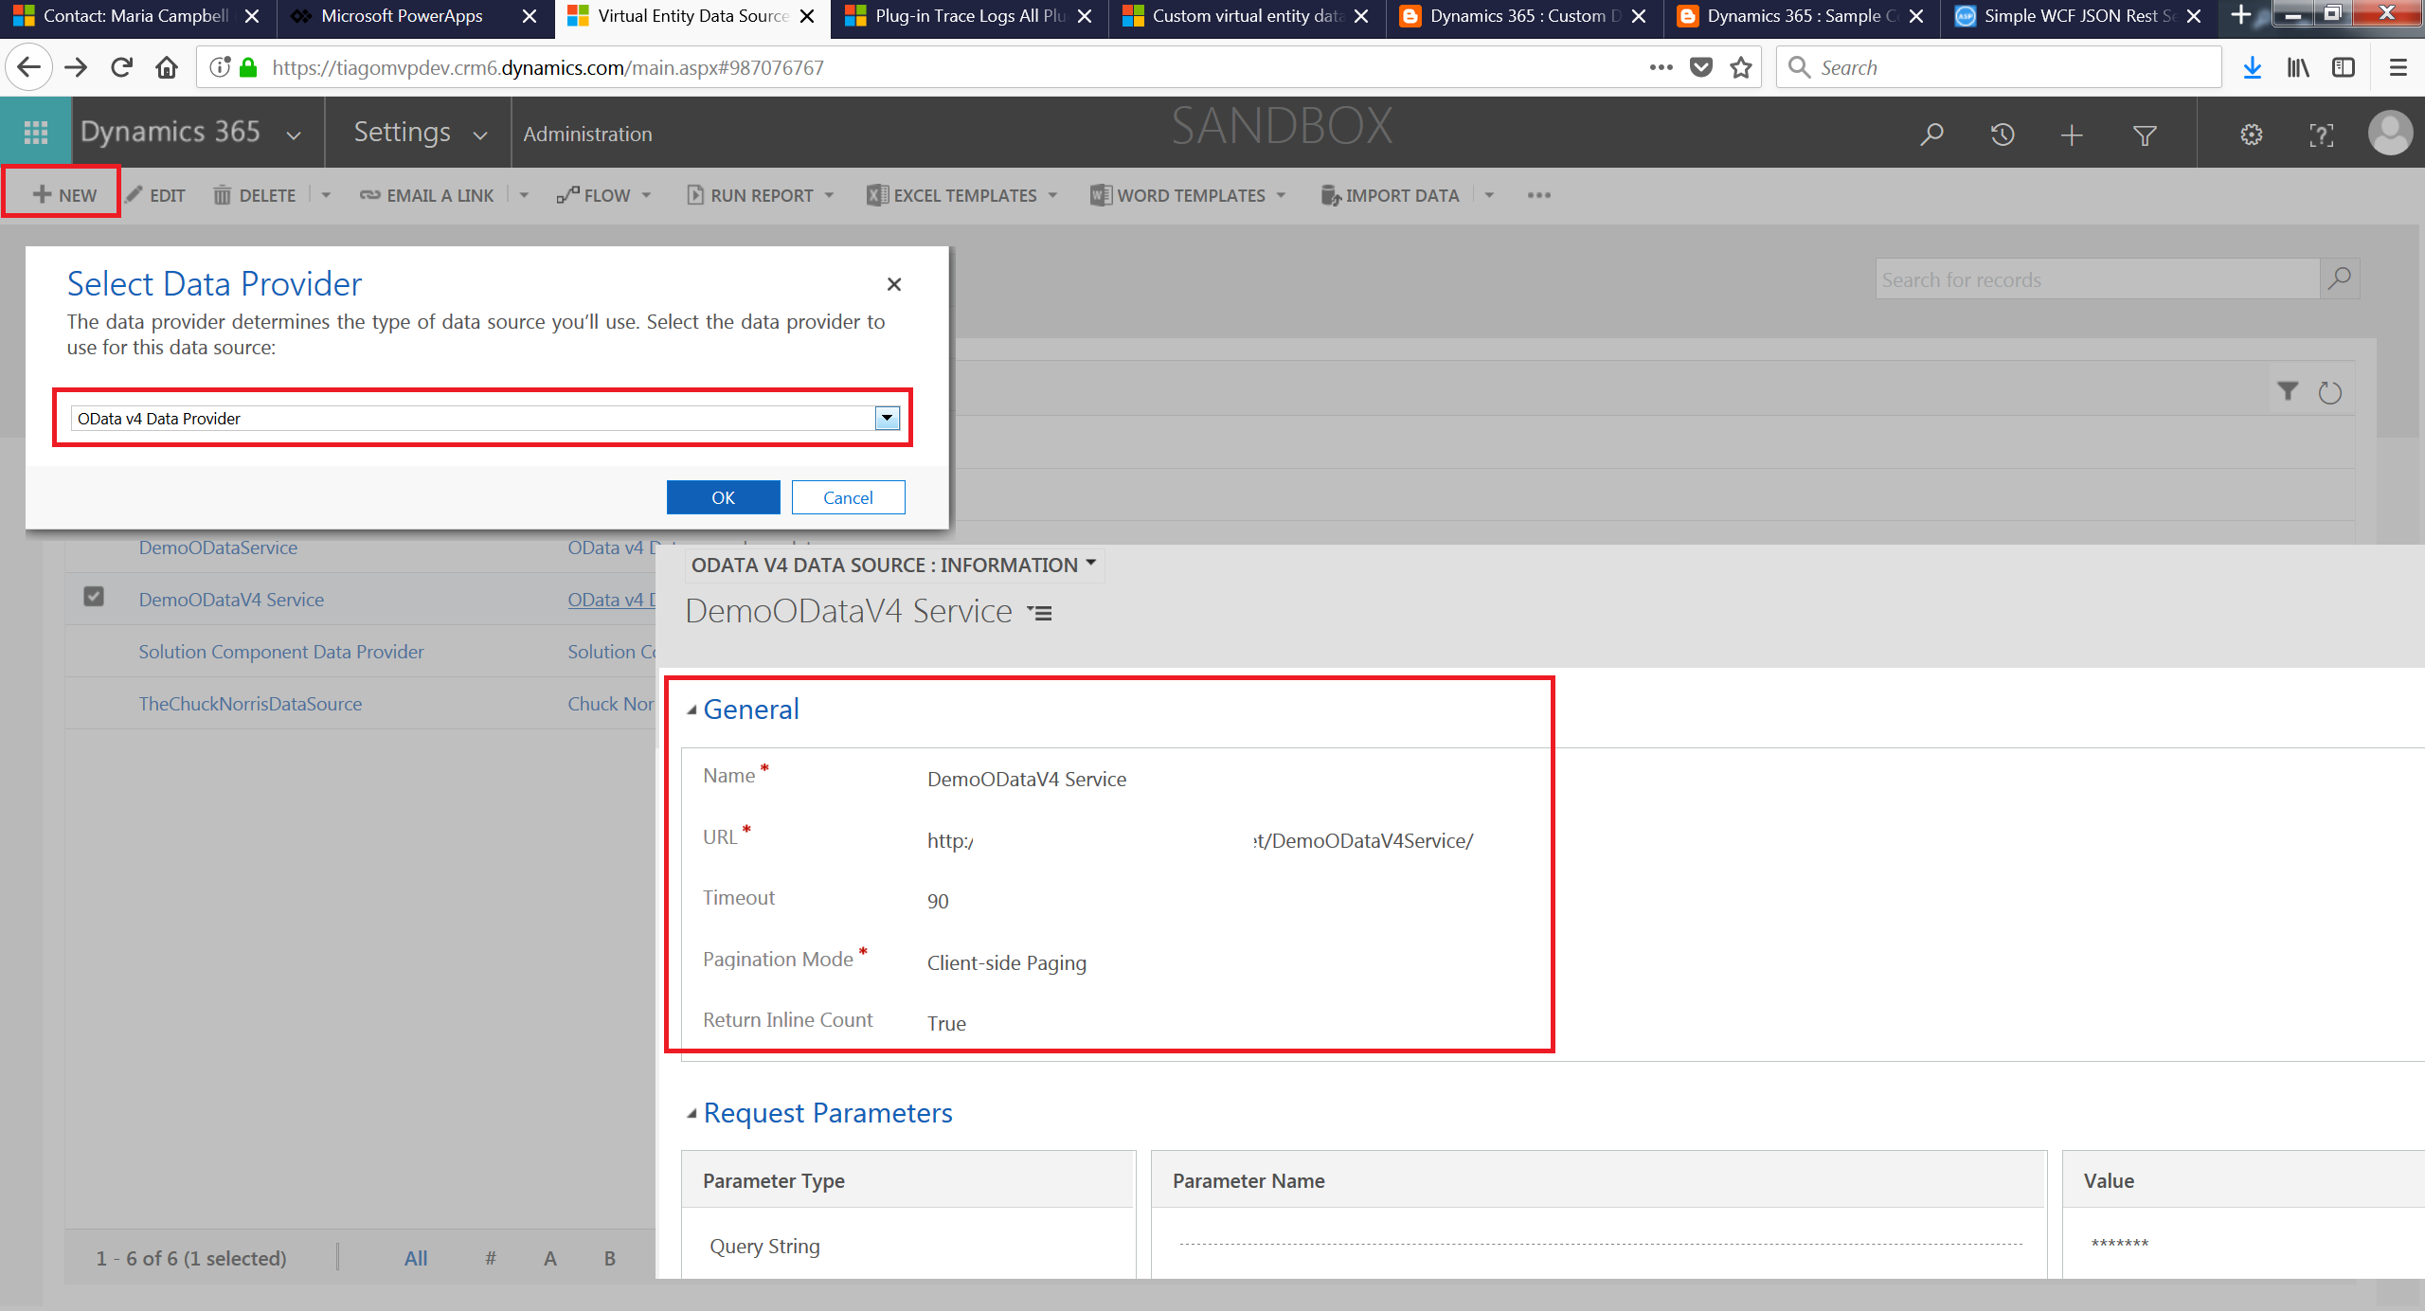
Task: Click OK in Select Data Provider dialog
Action: point(723,497)
